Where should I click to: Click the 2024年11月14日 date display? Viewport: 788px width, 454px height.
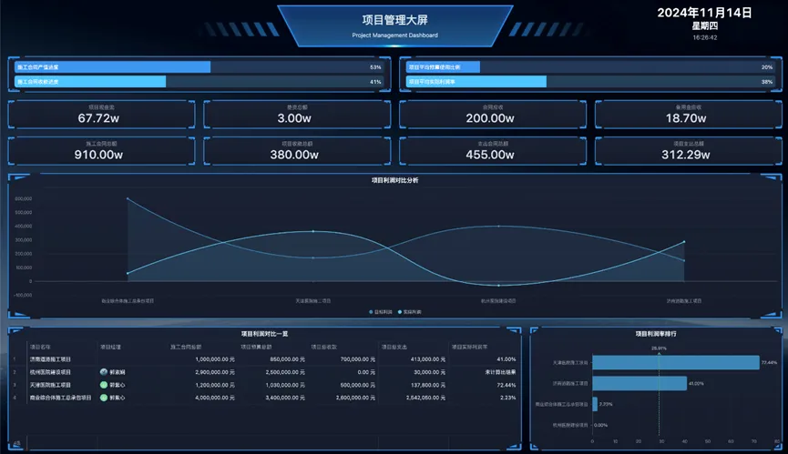coord(704,13)
